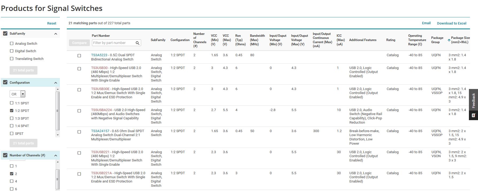Screen dimensions: 478x191
Task: Click the Reset filters link
Action: (x=52, y=23)
